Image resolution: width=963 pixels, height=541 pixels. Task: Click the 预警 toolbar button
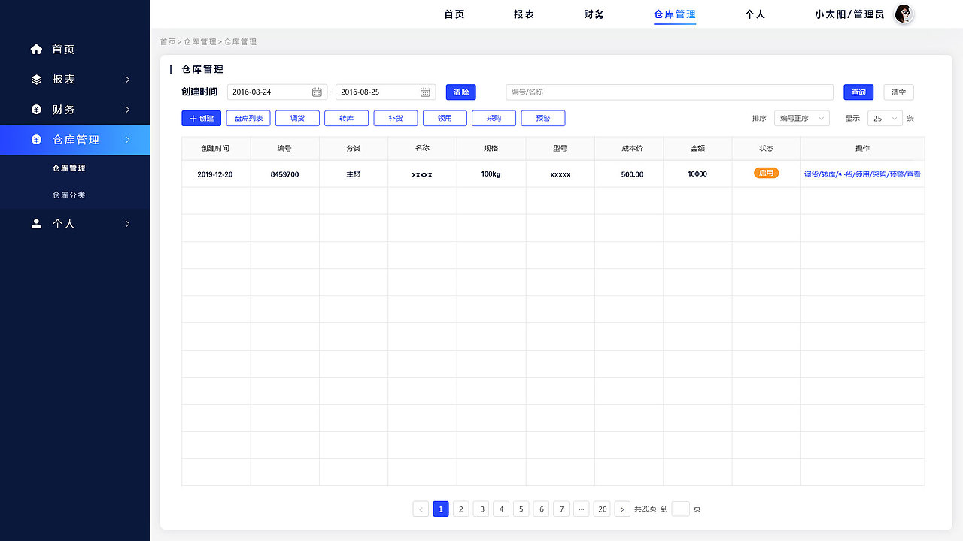(x=543, y=118)
